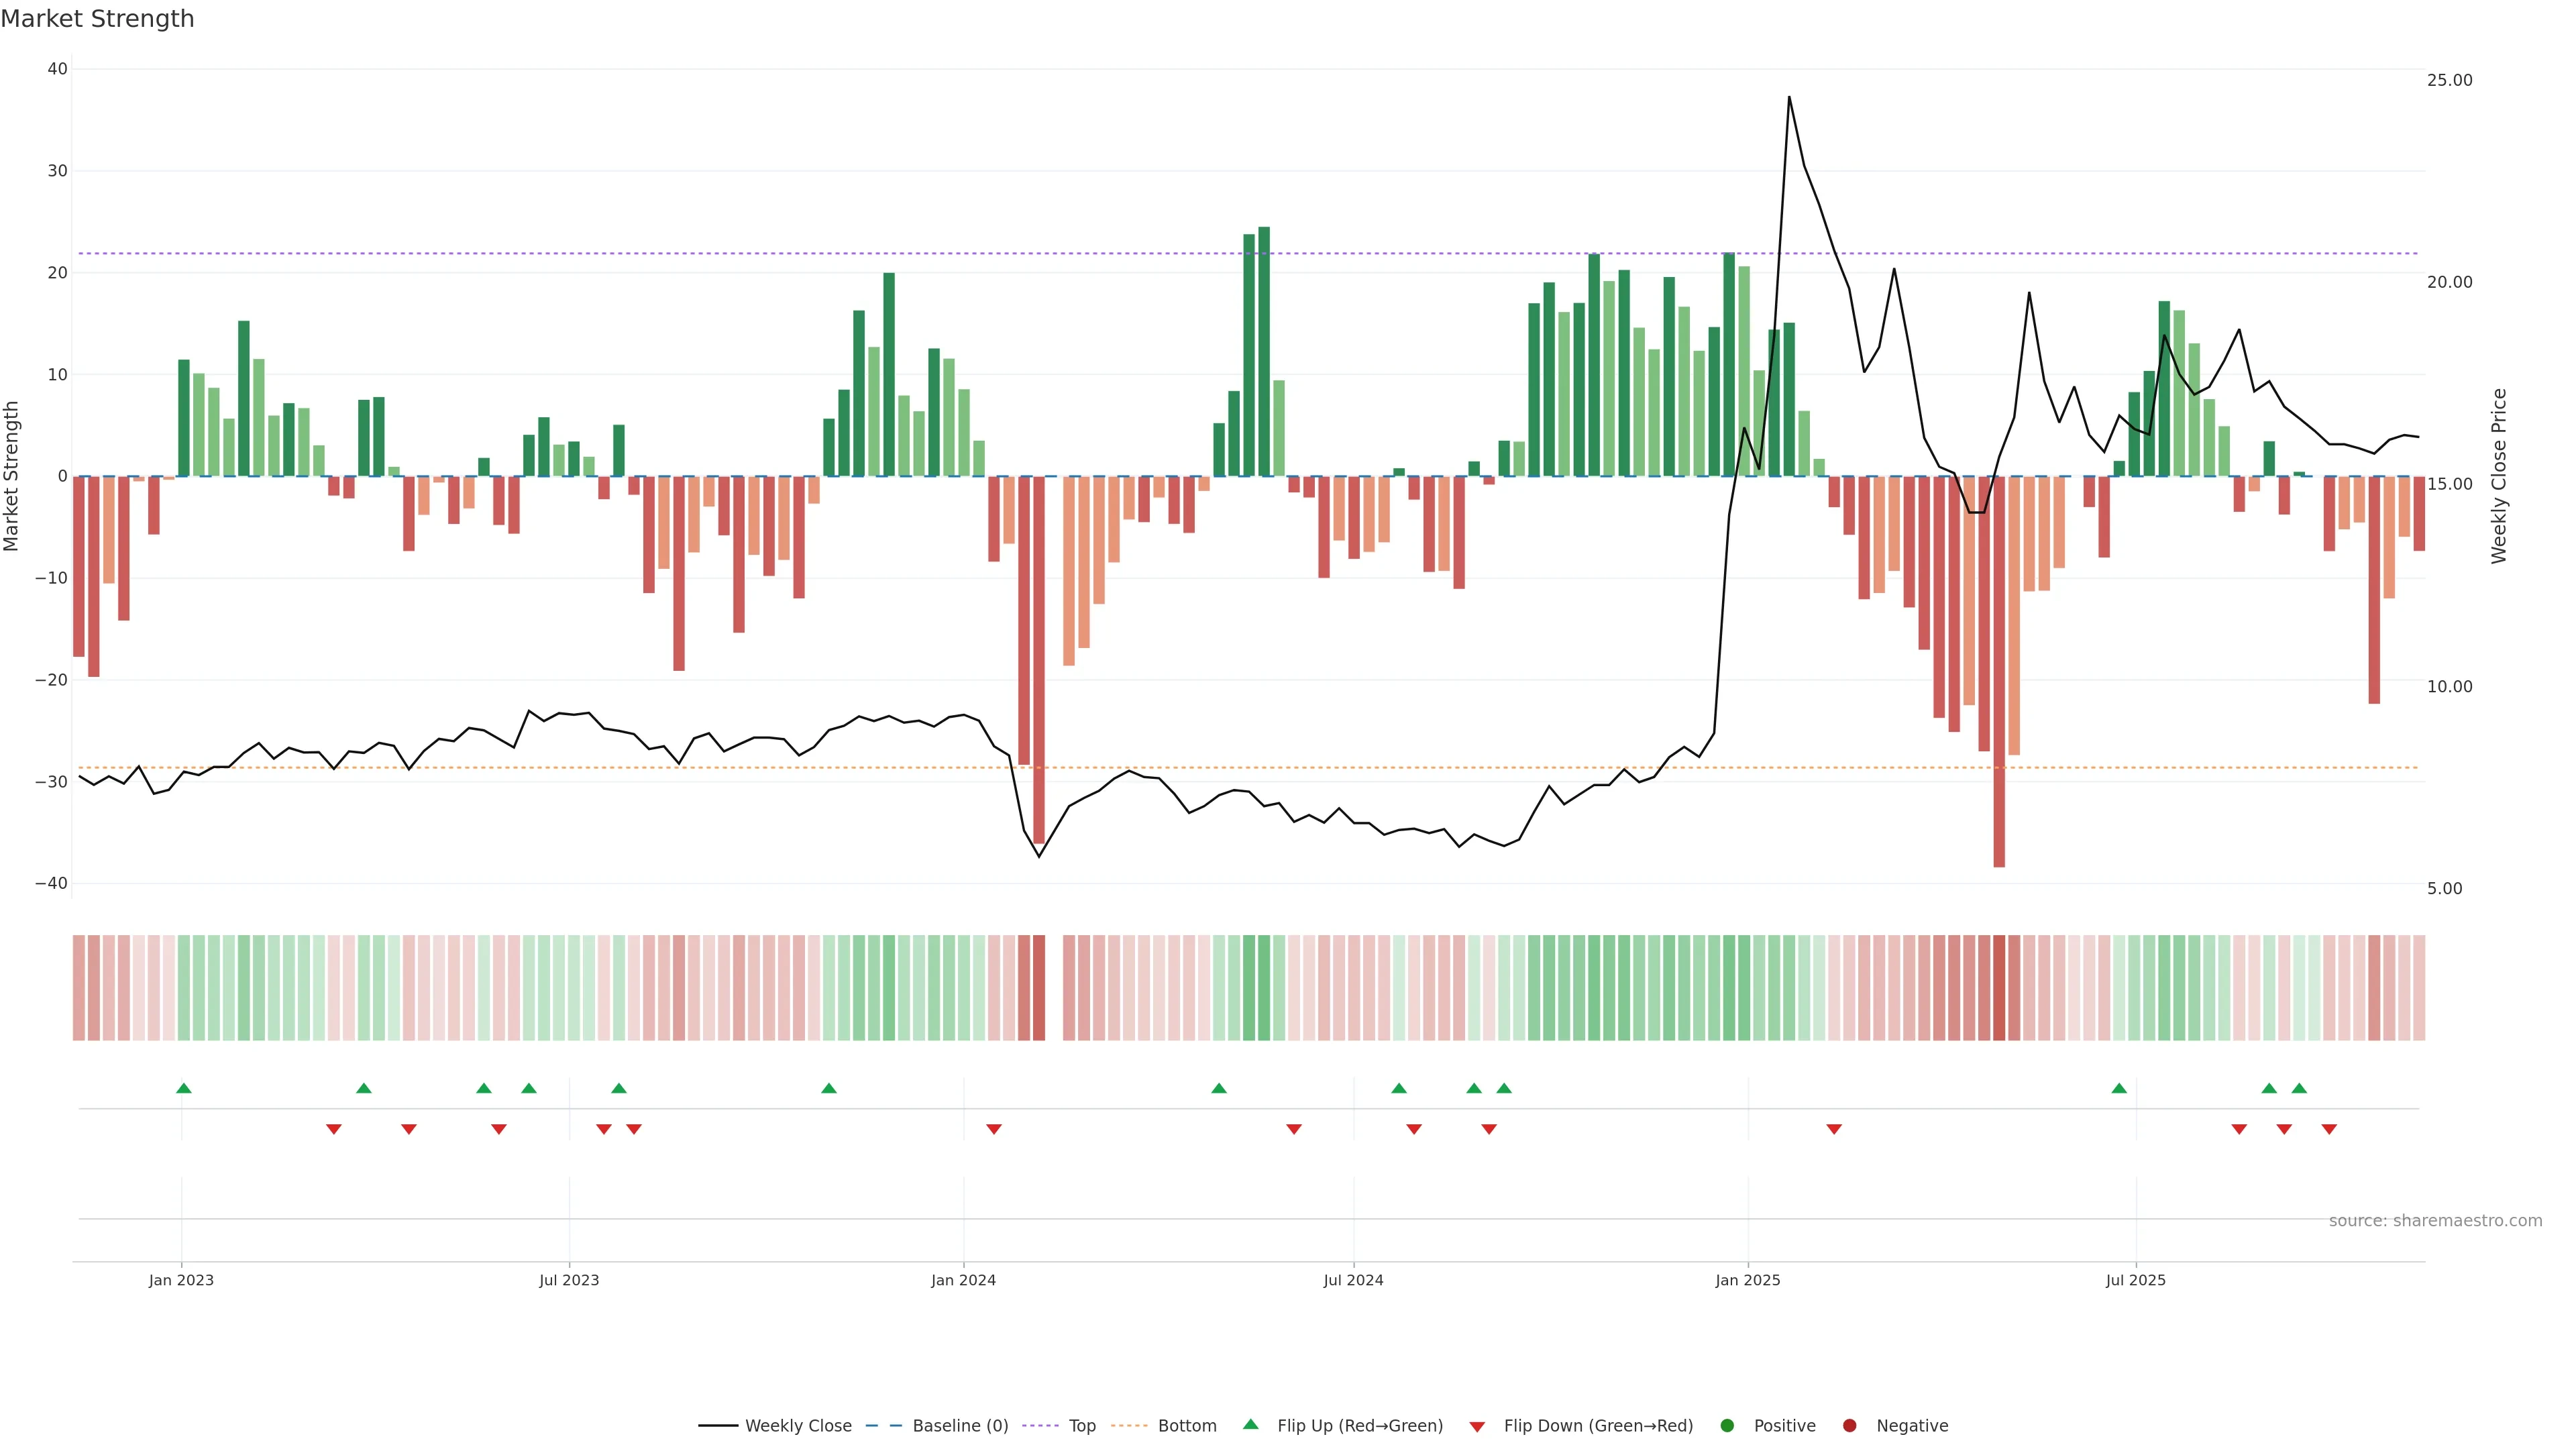Click the Market Strength chart title
Viewport: 2576px width, 1449px height.
[98, 19]
